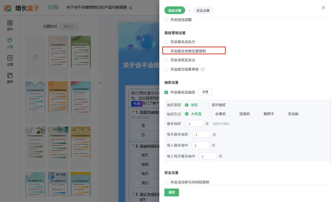Select the 边框 border sidebar icon
This screenshot has height=202, width=331.
(10, 58)
